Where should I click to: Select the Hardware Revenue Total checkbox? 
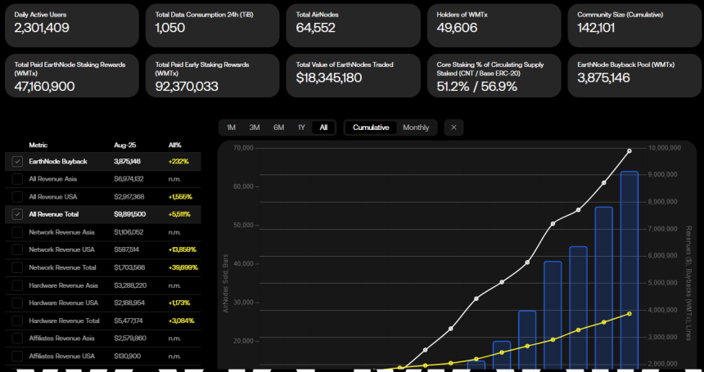pos(17,320)
